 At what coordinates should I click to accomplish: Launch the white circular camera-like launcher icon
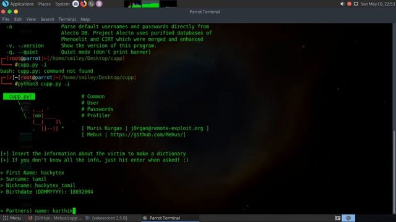point(75,4)
